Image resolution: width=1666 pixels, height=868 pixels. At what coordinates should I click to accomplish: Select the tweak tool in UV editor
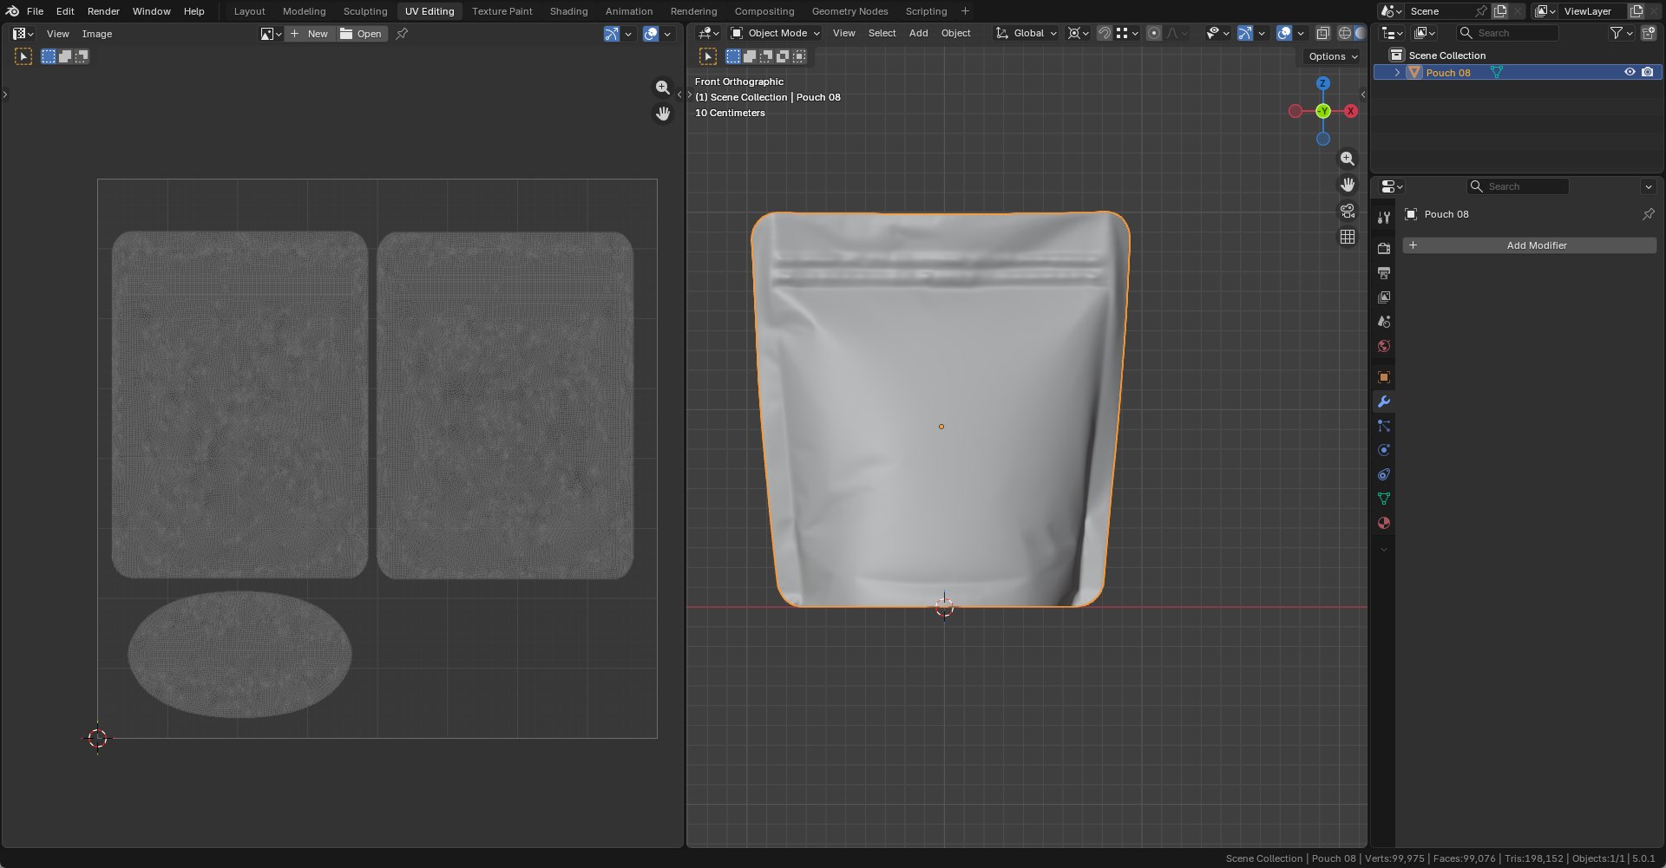(23, 56)
